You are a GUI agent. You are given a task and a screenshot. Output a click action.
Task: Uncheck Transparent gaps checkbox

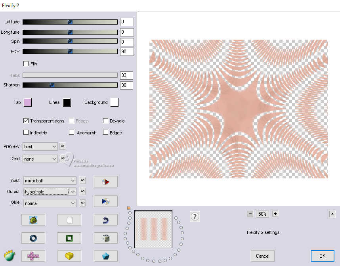(x=26, y=121)
